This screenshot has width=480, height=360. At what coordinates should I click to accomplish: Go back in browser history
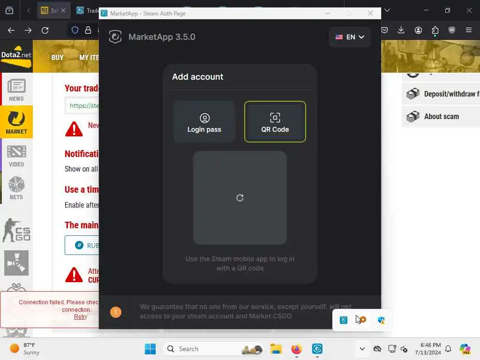pos(11,30)
